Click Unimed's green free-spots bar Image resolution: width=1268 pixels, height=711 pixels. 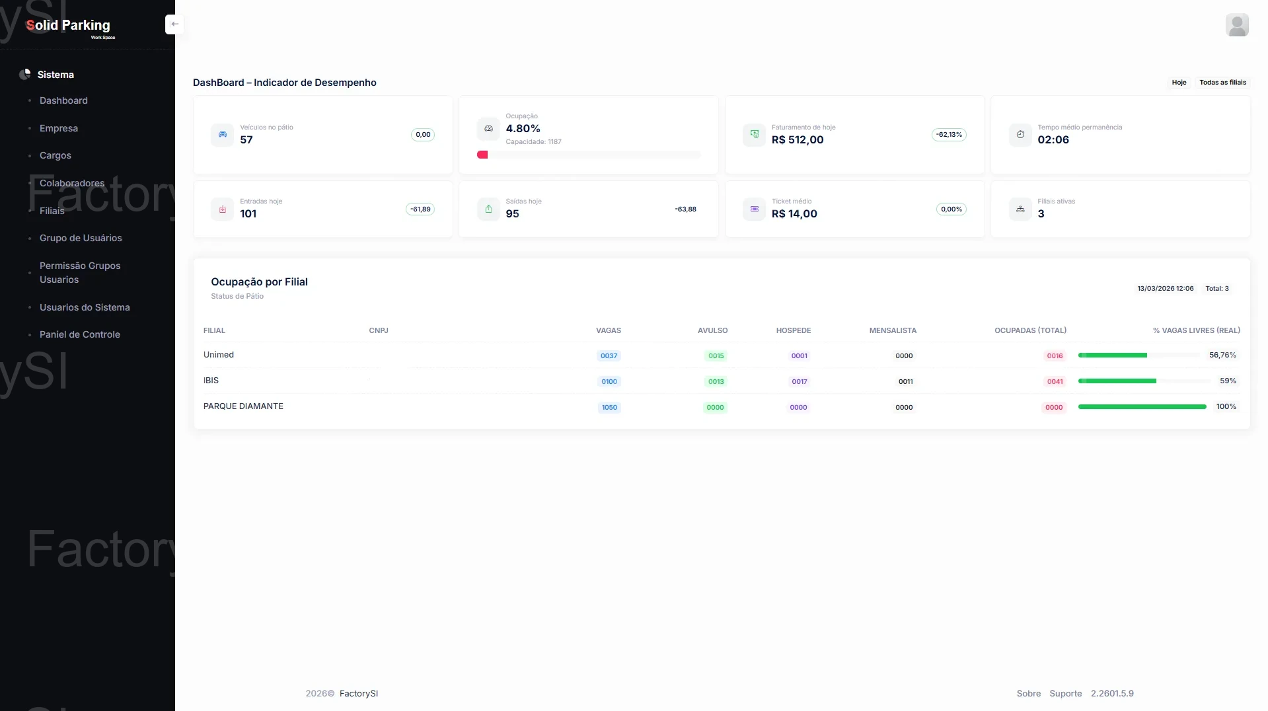point(1113,355)
